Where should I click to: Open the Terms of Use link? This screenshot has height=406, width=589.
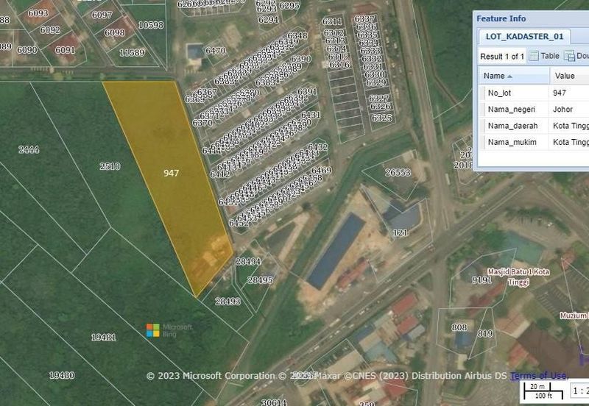coord(538,375)
